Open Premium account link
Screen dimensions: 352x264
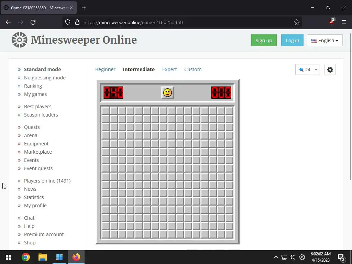(44, 234)
